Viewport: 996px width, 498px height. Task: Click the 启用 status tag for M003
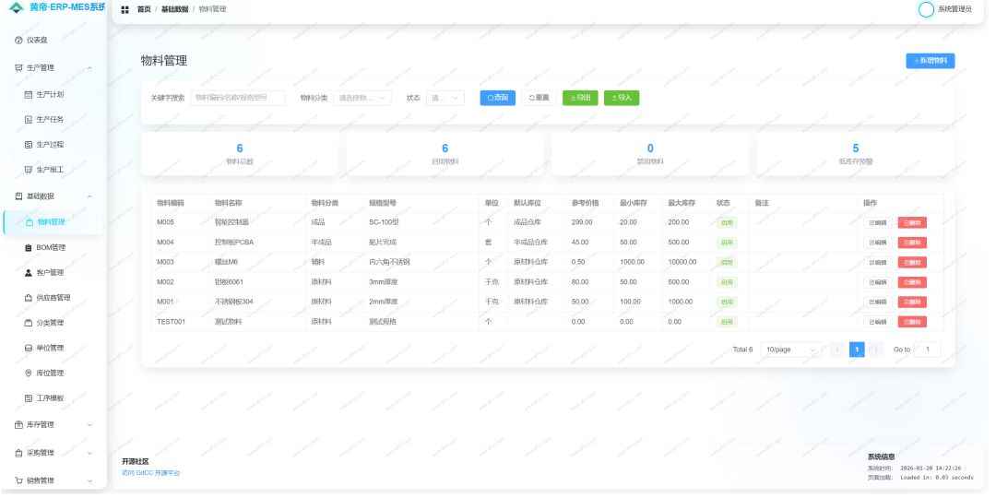(x=727, y=262)
